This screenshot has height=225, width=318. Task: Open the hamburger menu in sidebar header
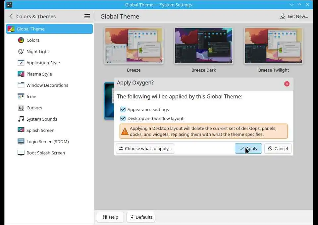[87, 16]
